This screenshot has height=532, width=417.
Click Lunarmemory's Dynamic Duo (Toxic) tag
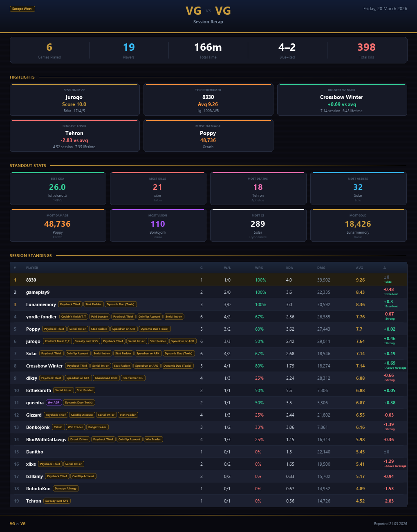tap(121, 304)
